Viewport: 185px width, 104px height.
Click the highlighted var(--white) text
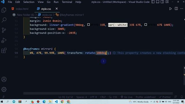[x=118, y=25]
